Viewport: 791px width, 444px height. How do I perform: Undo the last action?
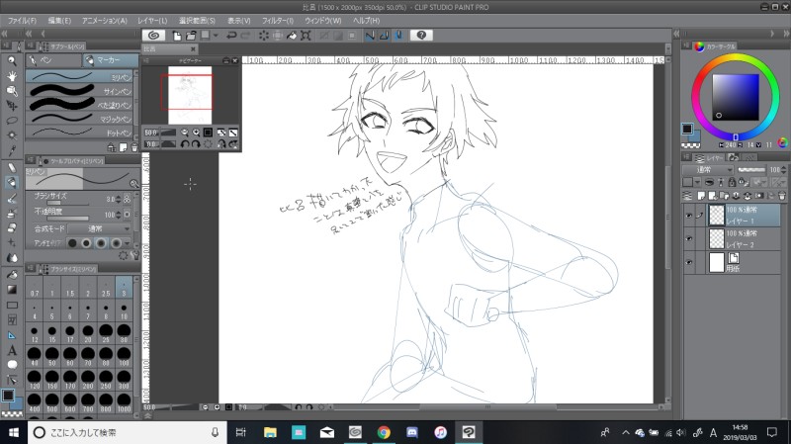point(231,36)
